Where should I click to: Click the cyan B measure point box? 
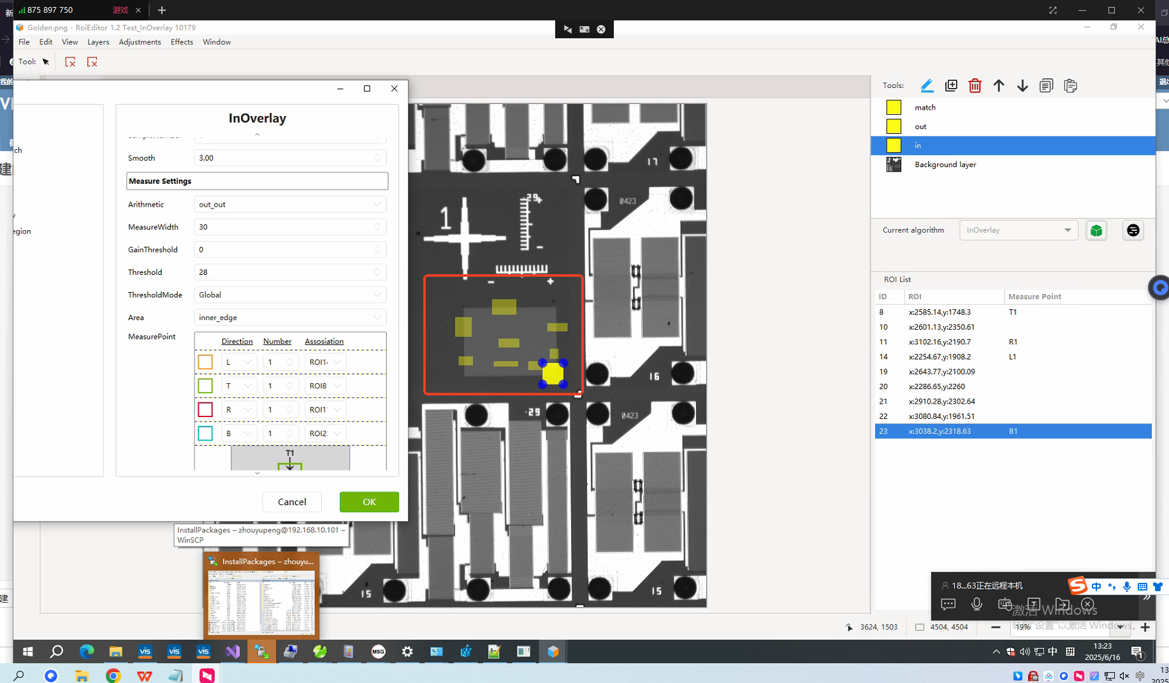point(205,434)
